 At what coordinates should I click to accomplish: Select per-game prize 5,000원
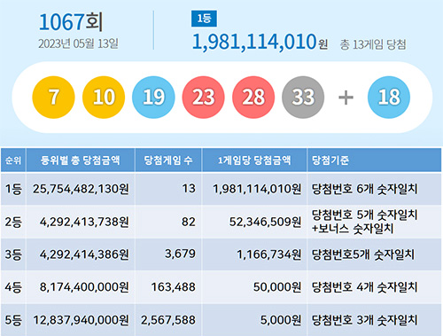tap(281, 320)
